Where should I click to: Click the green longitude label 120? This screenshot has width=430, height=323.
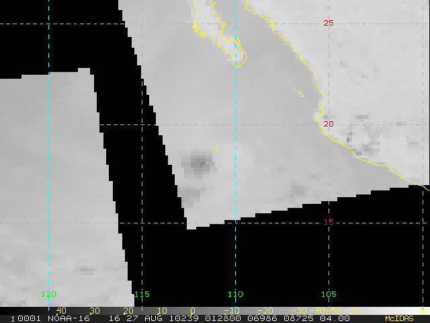pyautogui.click(x=48, y=294)
